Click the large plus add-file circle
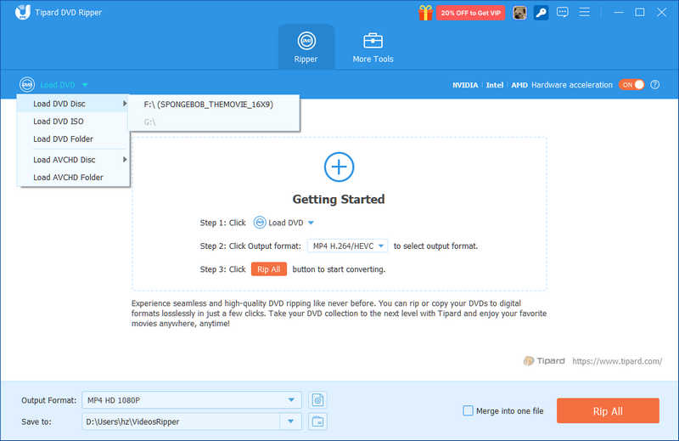The width and height of the screenshot is (679, 441). click(339, 167)
